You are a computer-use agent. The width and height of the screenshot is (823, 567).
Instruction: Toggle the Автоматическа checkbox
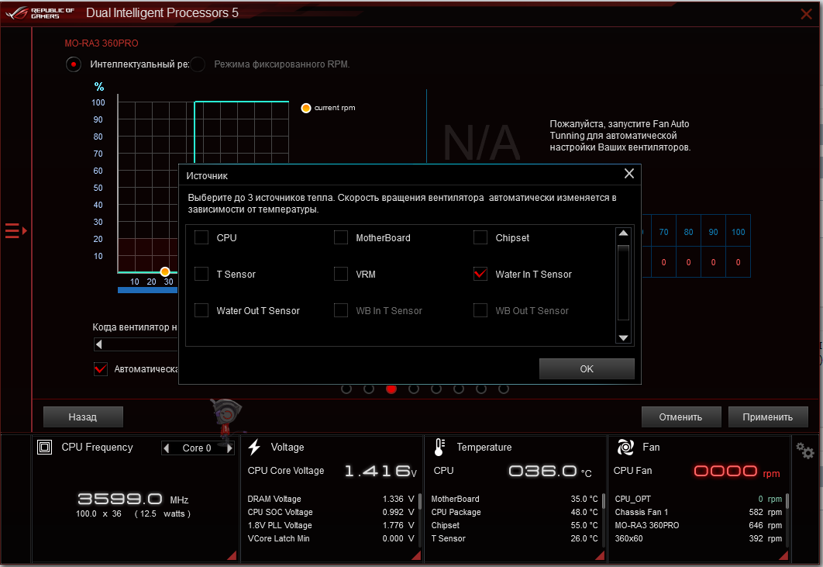(100, 369)
